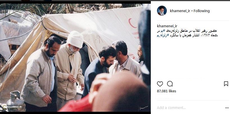Click the khamenei_ir profile avatar
The image size is (230, 114).
(162, 11)
